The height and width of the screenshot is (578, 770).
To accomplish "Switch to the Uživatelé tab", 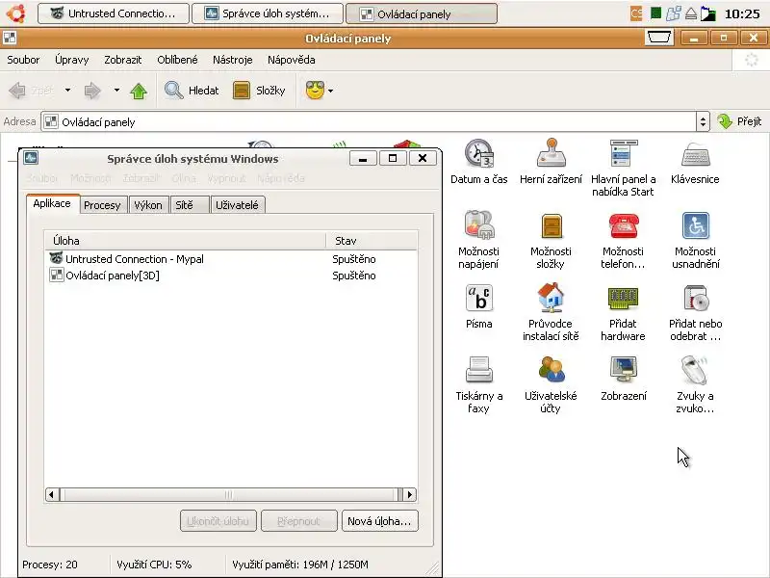I will (237, 205).
